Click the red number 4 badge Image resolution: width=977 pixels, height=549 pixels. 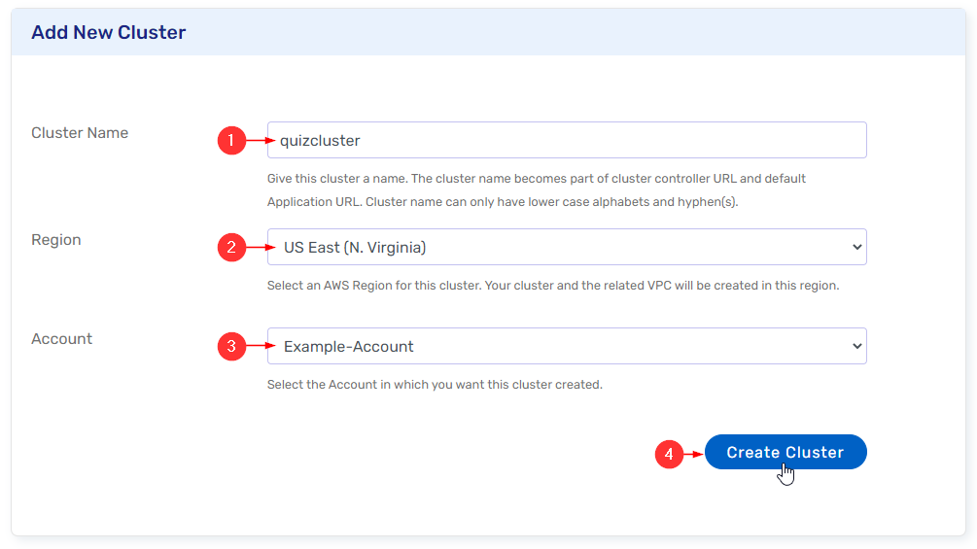(668, 454)
